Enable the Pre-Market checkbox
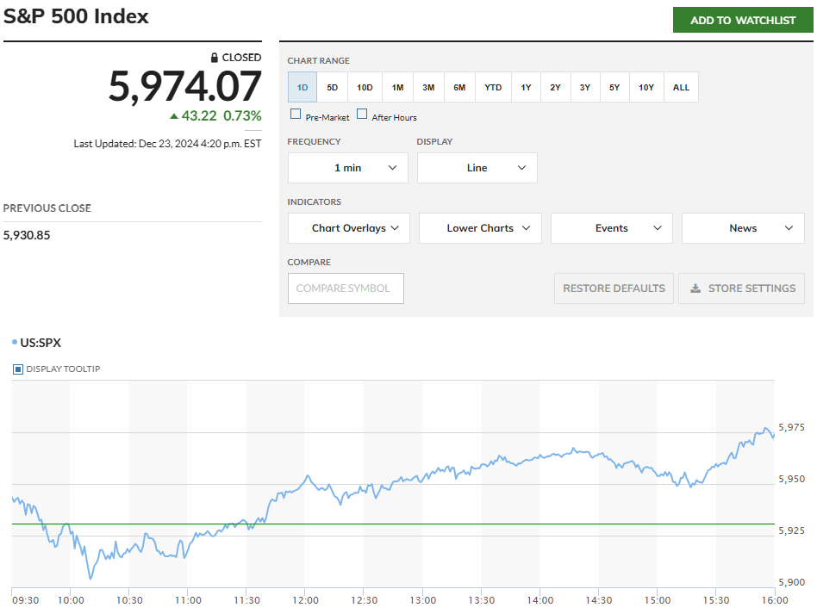This screenshot has height=614, width=817. pos(296,114)
